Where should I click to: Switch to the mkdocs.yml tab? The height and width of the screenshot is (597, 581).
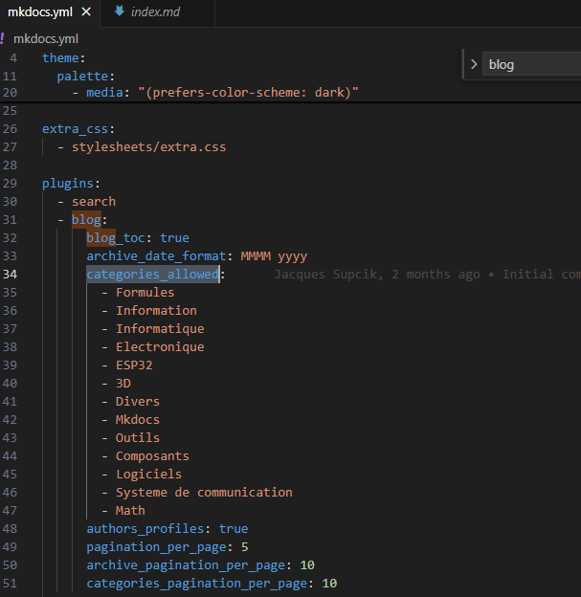[40, 12]
